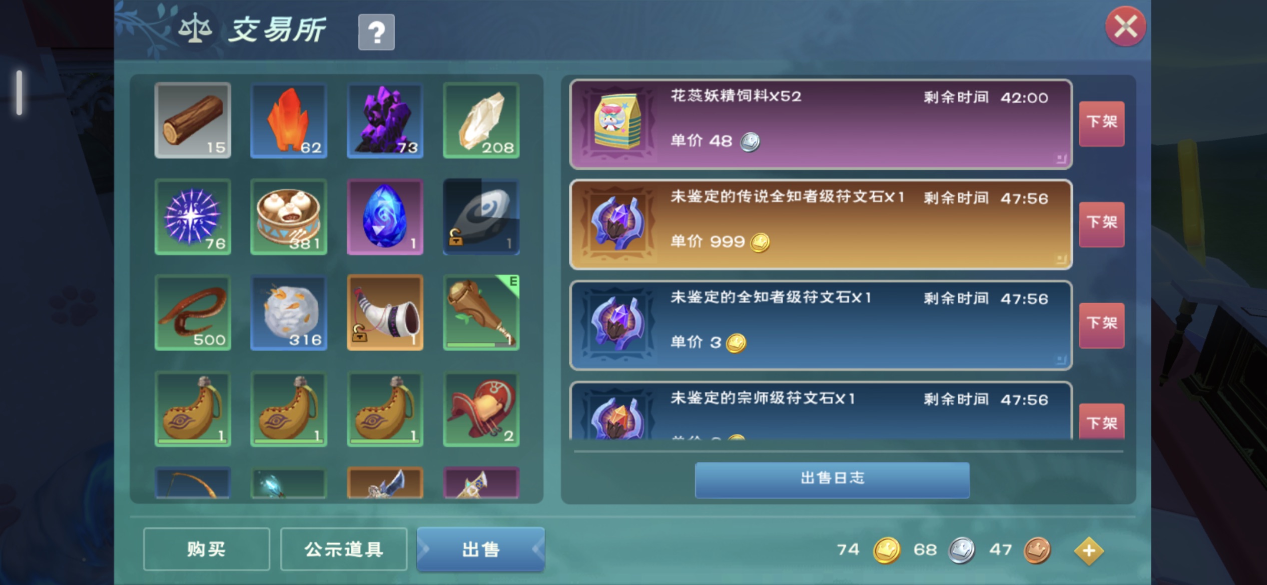This screenshot has width=1267, height=585.
Task: Select the steamed buns basket item
Action: coord(289,217)
